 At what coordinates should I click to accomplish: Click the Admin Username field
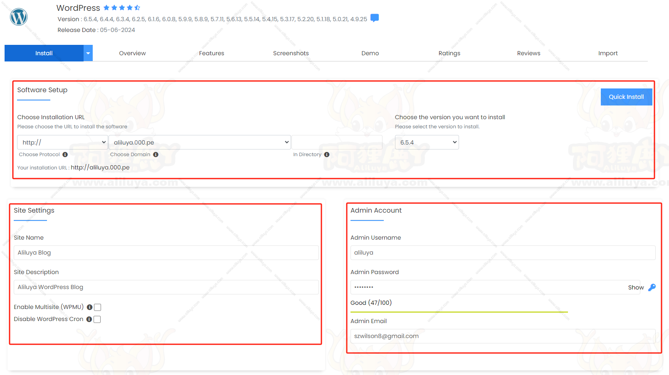pyautogui.click(x=503, y=252)
